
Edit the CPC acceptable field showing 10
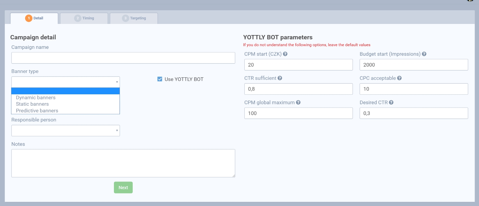(414, 89)
